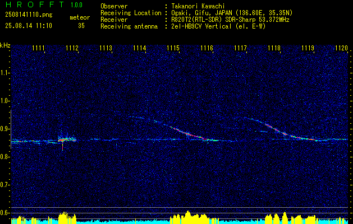Click the kHz axis unit label

click(x=5, y=45)
